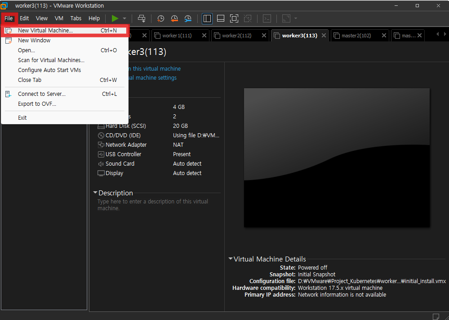Click the VM screen preview thumbnail
The image size is (449, 320).
(x=337, y=158)
